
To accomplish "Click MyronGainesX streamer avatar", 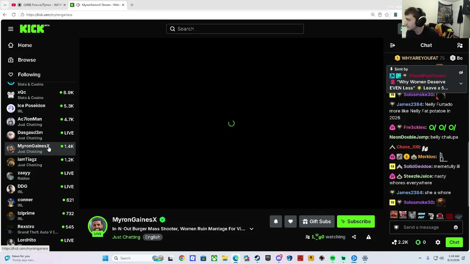I will (98, 226).
